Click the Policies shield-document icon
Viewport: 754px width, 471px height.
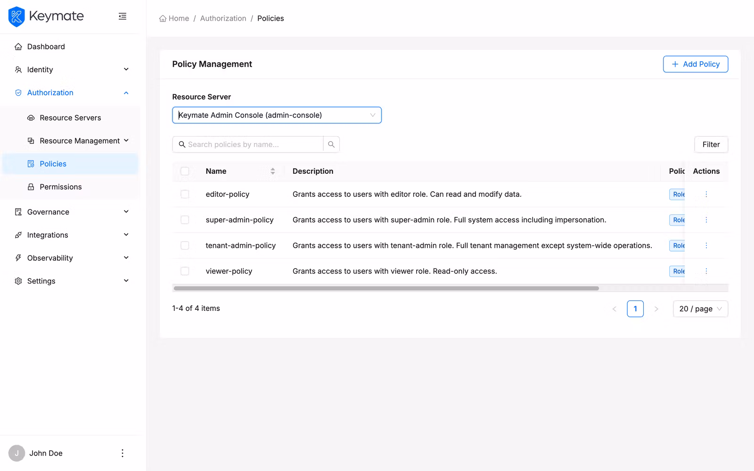pyautogui.click(x=30, y=163)
